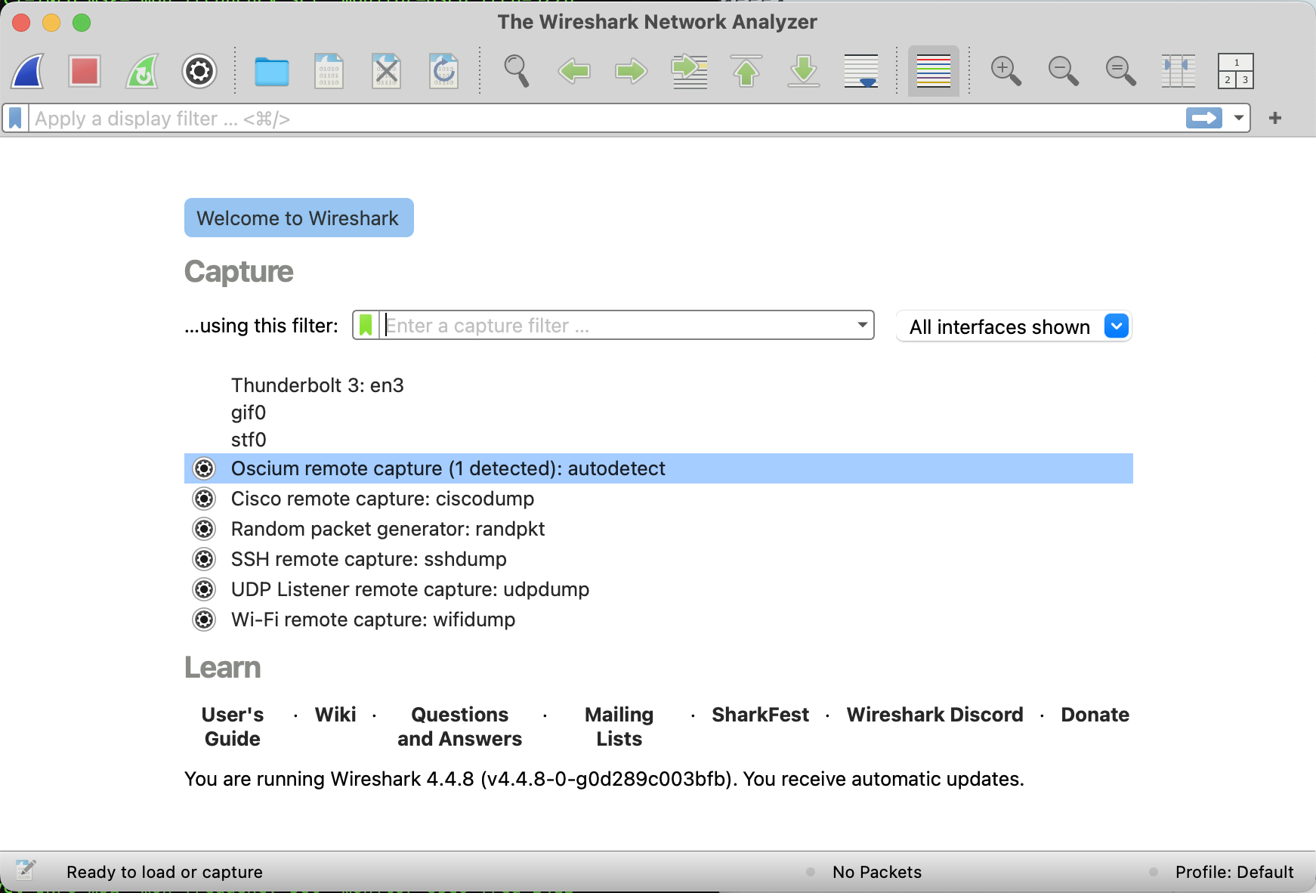Open randpkt settings gear icon

click(204, 529)
